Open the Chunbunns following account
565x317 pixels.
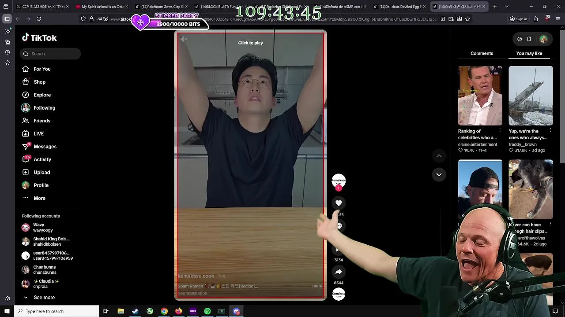(x=40, y=270)
